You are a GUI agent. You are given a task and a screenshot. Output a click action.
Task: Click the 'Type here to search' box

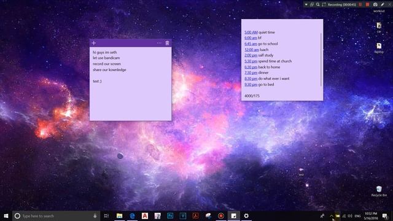coord(56,215)
